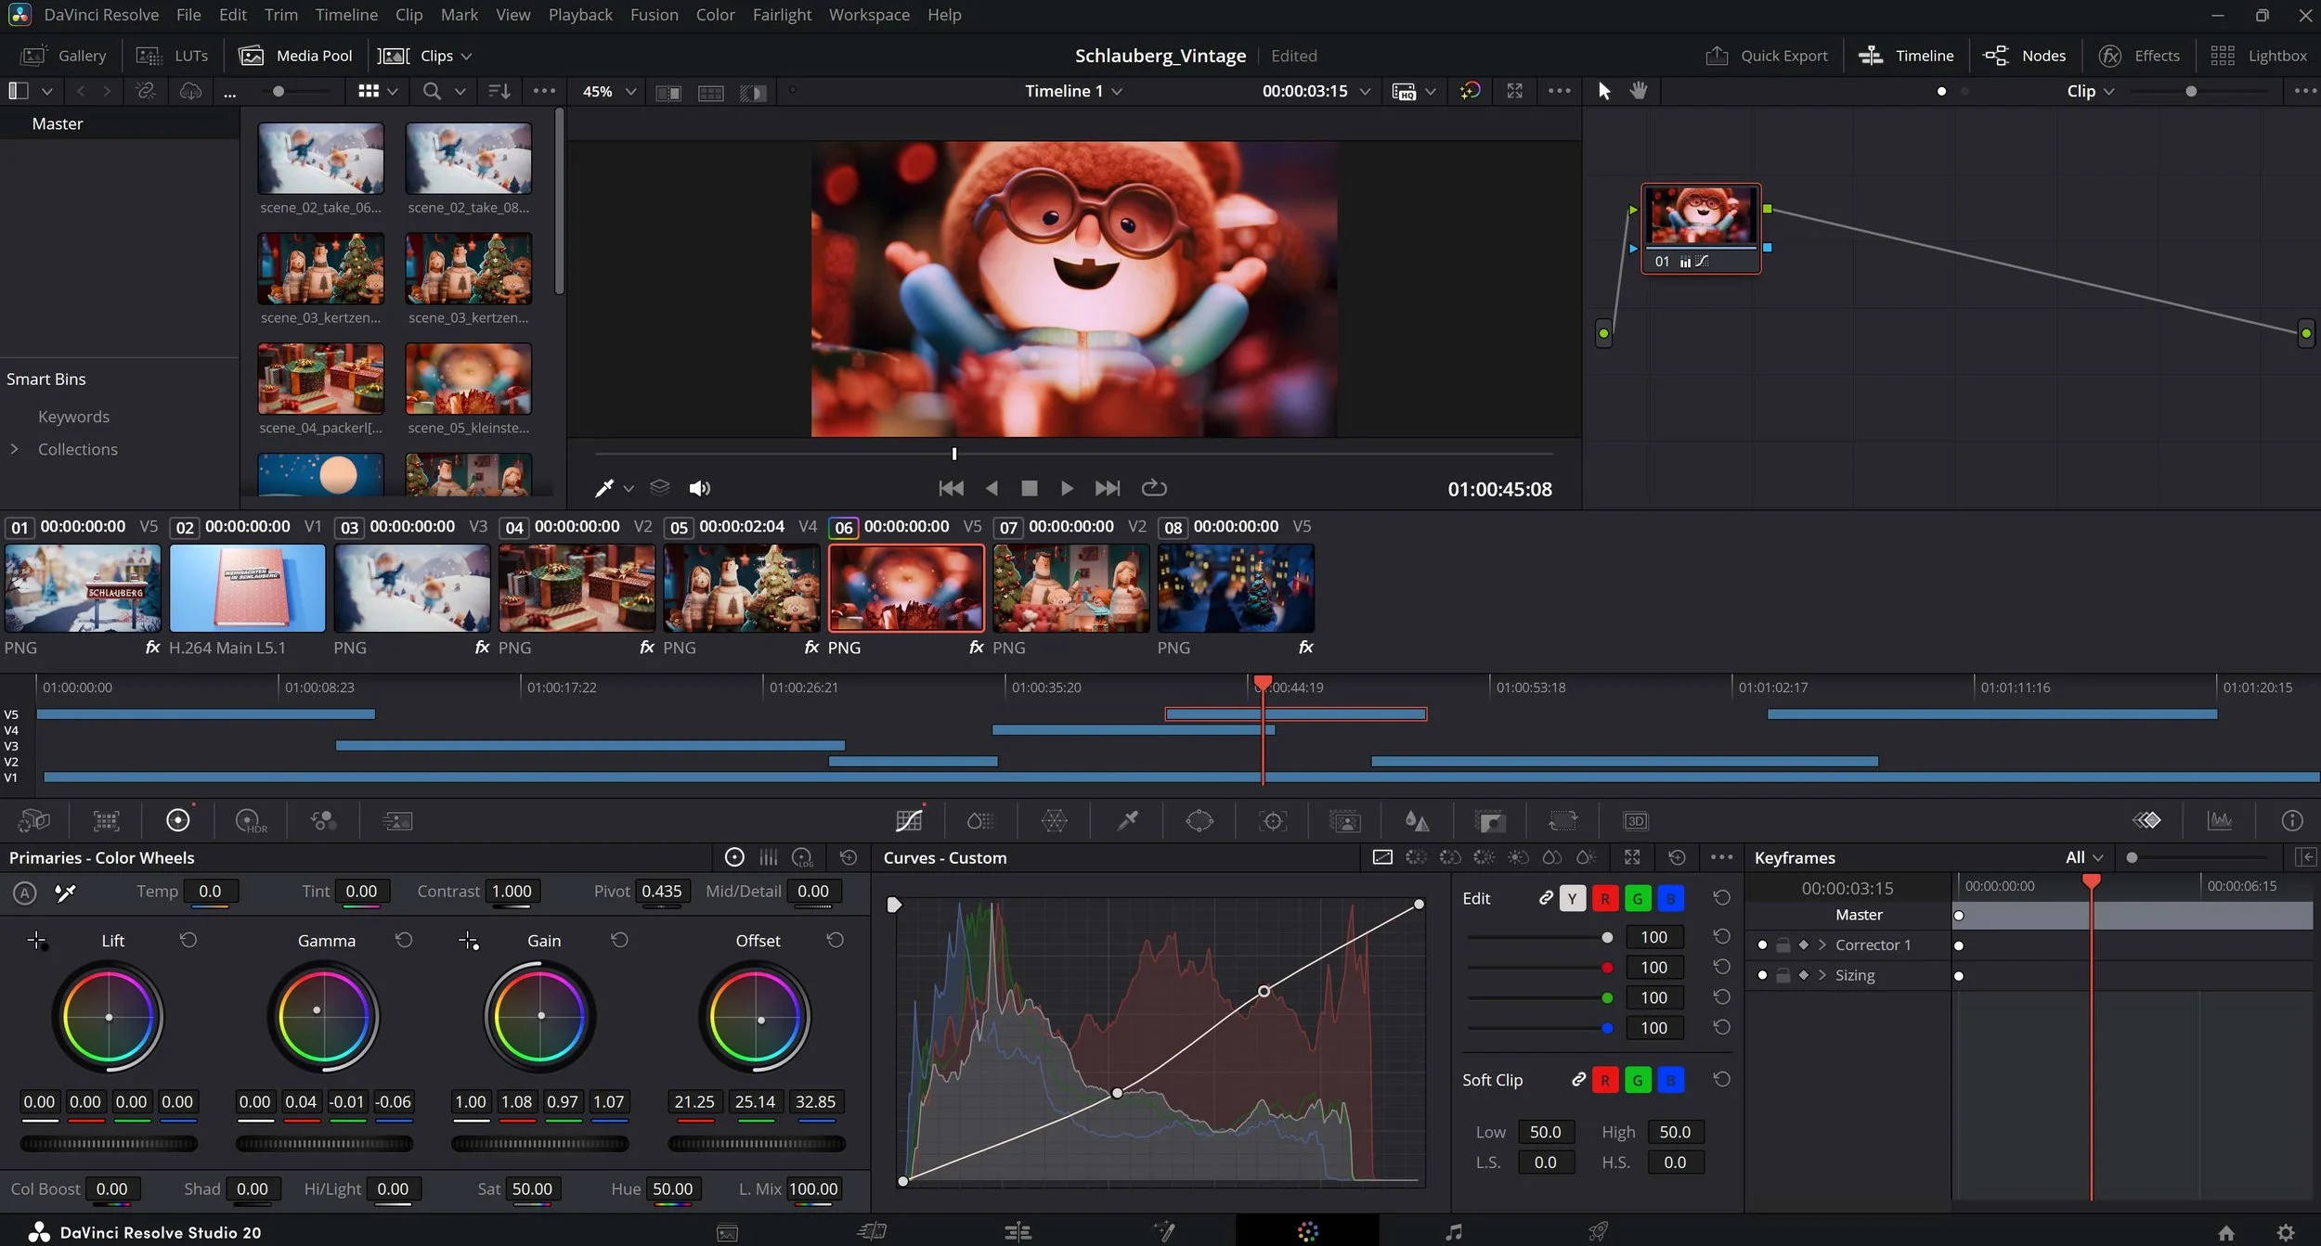Open the Fairlight menu

pyautogui.click(x=781, y=15)
